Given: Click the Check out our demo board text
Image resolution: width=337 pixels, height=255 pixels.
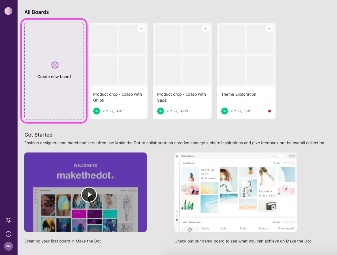Looking at the screenshot, I should coord(242,241).
